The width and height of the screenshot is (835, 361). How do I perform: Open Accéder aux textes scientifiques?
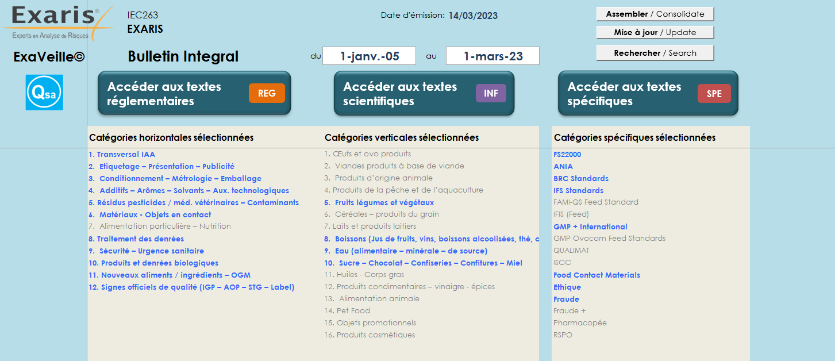(x=424, y=94)
